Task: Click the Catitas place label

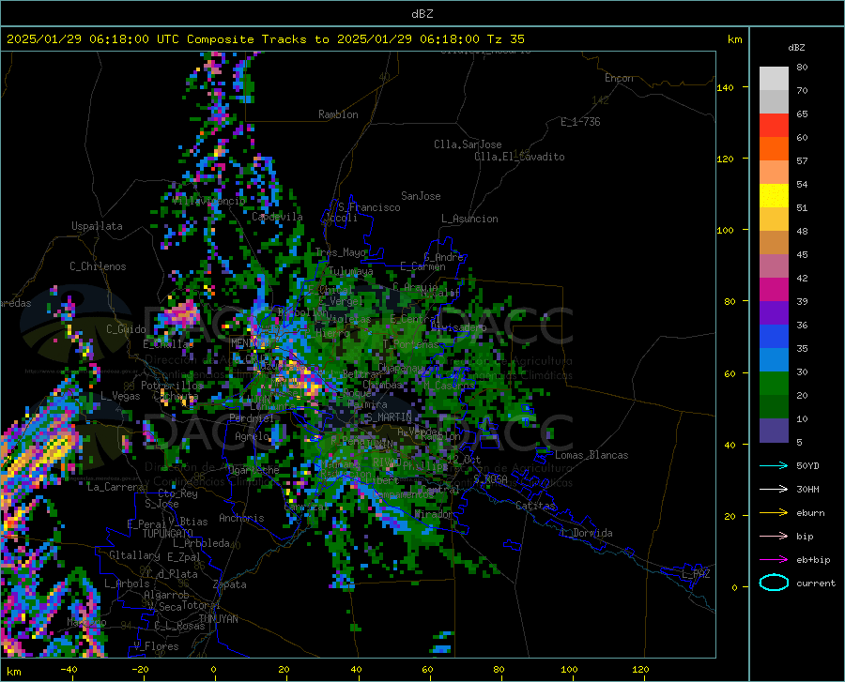Action: point(535,506)
